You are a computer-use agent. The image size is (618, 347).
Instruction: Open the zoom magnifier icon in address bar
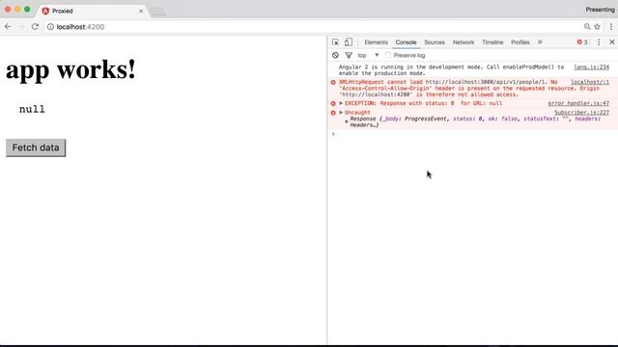tap(587, 27)
